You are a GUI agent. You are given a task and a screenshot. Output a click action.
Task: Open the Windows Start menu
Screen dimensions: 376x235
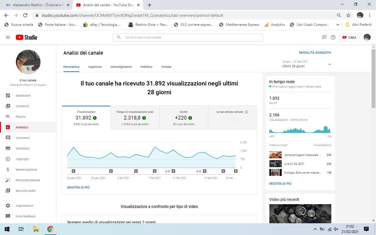click(x=7, y=229)
